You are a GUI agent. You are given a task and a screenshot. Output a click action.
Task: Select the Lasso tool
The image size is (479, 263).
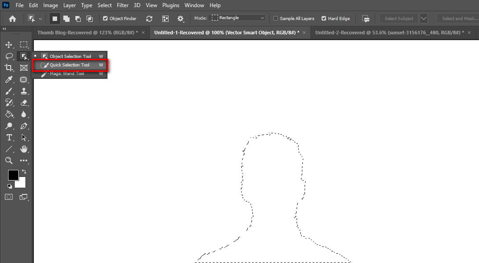9,56
